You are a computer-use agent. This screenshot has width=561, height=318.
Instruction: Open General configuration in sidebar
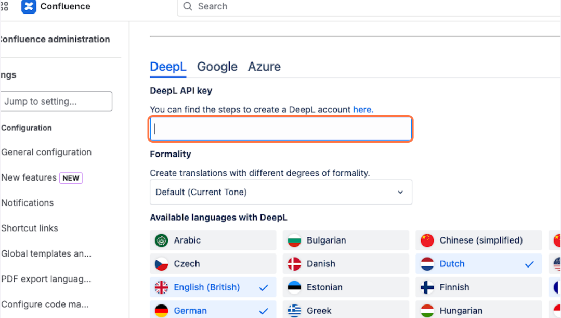coord(46,152)
